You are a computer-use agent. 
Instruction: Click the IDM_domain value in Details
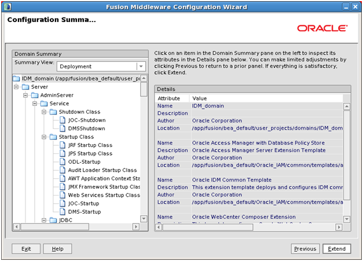click(208, 106)
